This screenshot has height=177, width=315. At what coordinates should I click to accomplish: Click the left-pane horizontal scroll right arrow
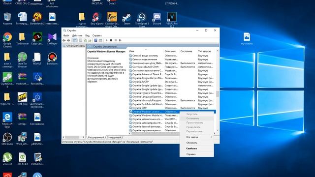(84, 137)
